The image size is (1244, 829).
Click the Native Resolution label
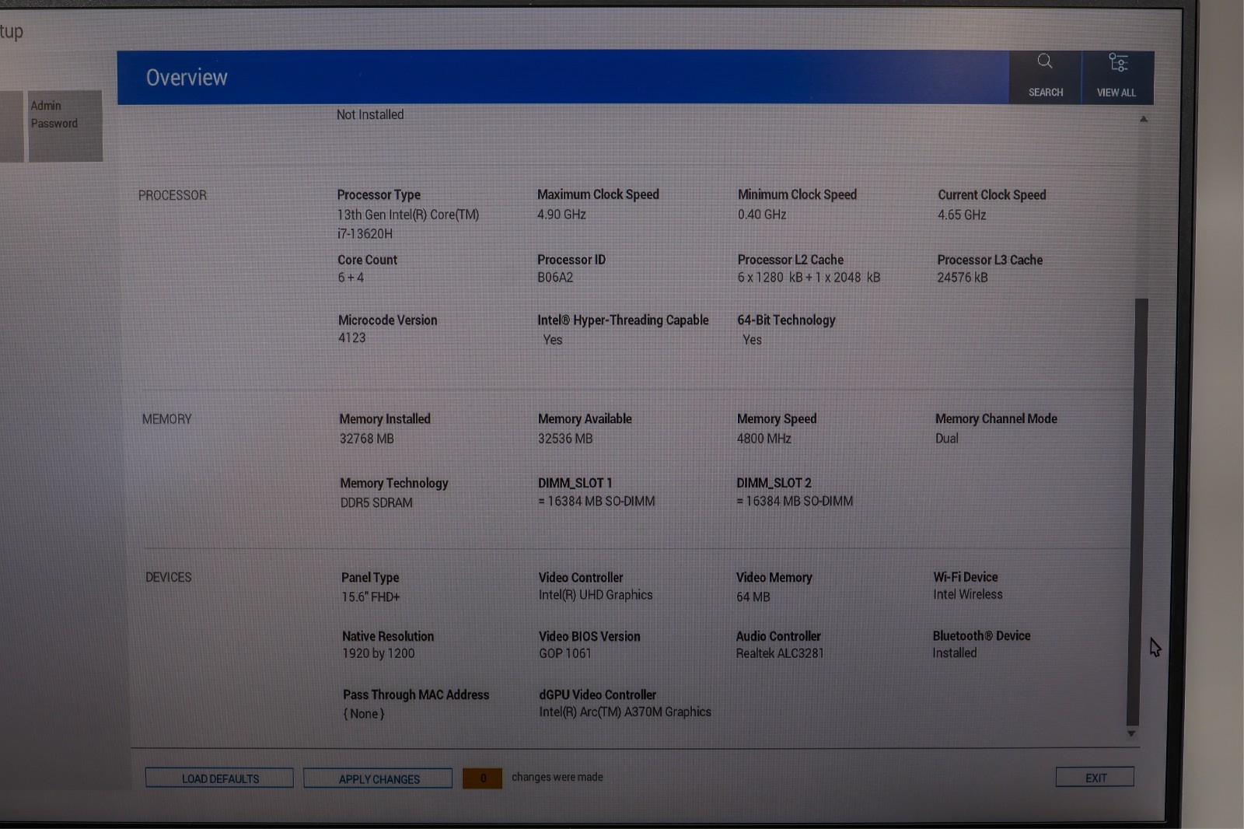[388, 636]
